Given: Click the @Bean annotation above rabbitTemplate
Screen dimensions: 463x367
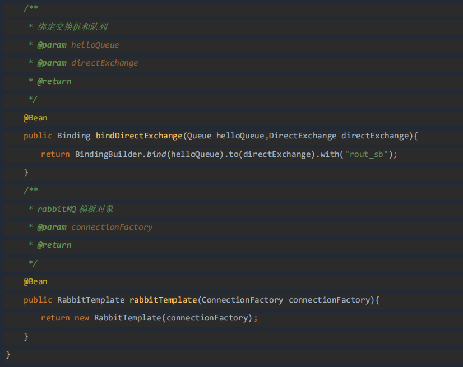Looking at the screenshot, I should [35, 281].
